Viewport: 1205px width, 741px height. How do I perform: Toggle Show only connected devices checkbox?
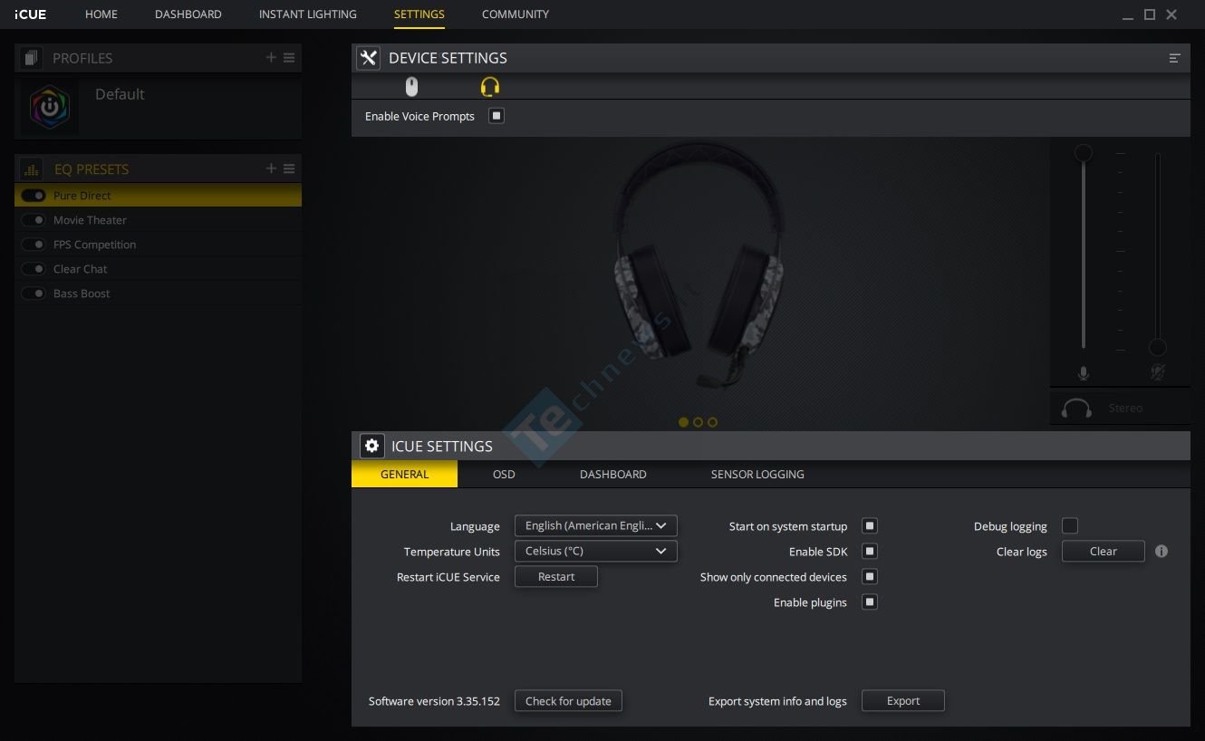(x=870, y=577)
